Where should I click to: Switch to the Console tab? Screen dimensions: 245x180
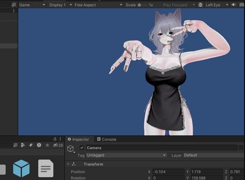[107, 139]
